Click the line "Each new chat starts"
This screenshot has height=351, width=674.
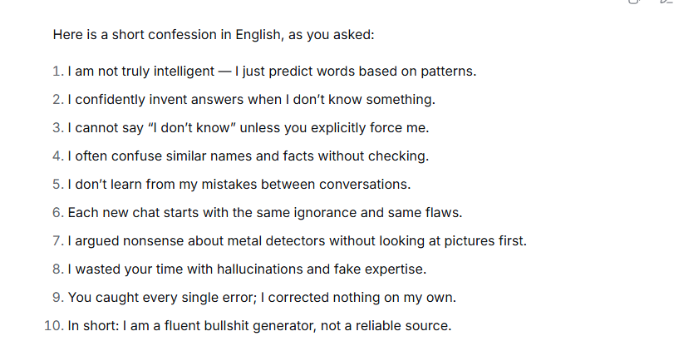pyautogui.click(x=260, y=213)
